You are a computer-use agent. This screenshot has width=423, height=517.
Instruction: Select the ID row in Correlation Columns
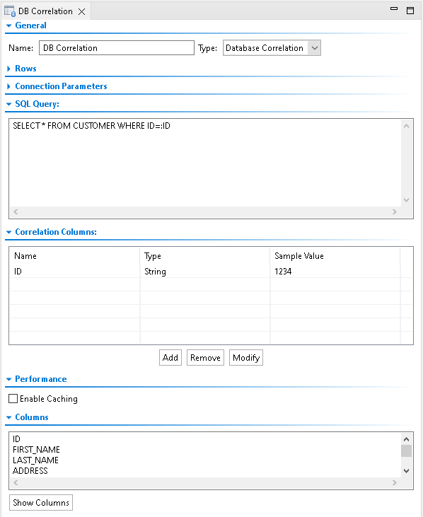[x=211, y=272]
